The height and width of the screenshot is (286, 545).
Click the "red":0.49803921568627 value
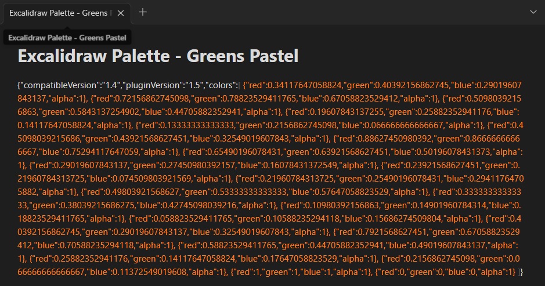point(133,192)
